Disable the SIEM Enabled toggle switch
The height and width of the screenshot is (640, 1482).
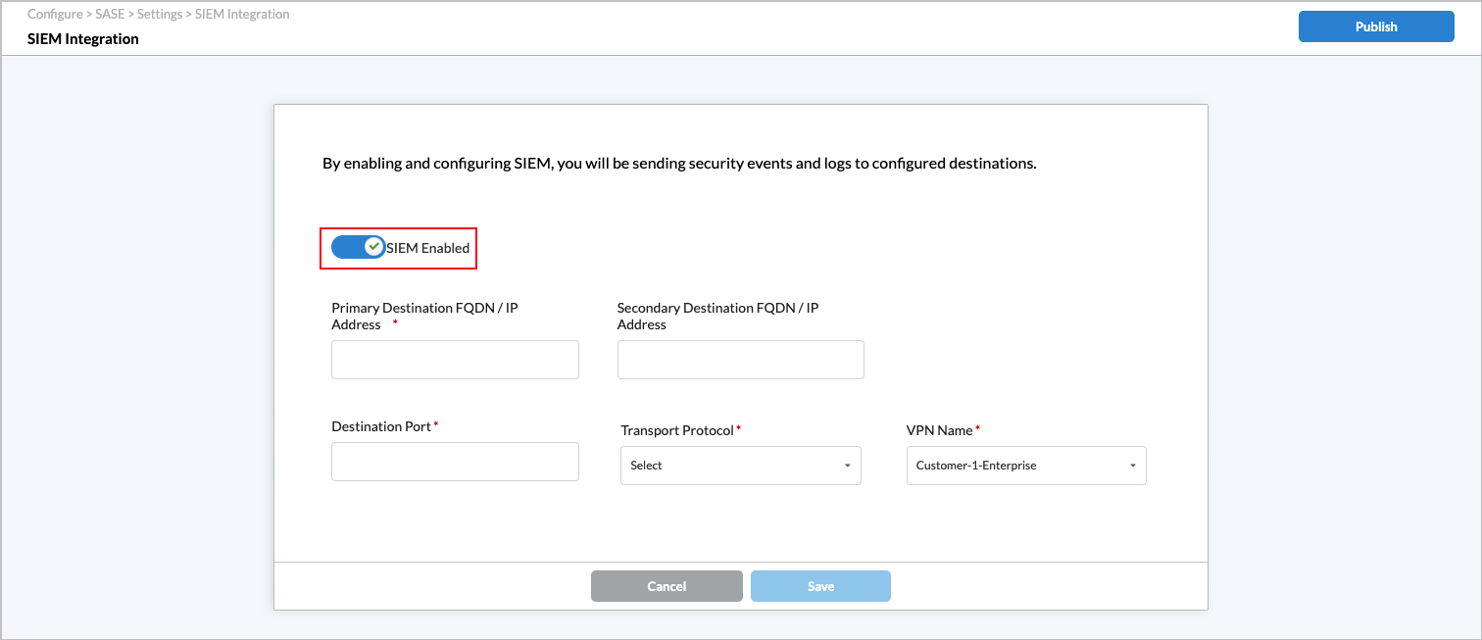click(x=358, y=248)
